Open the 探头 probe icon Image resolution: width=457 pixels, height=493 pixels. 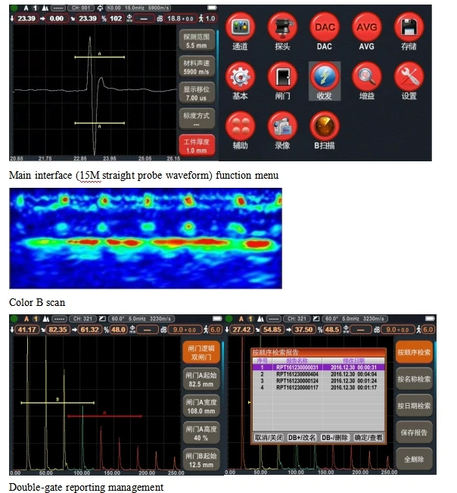point(282,28)
